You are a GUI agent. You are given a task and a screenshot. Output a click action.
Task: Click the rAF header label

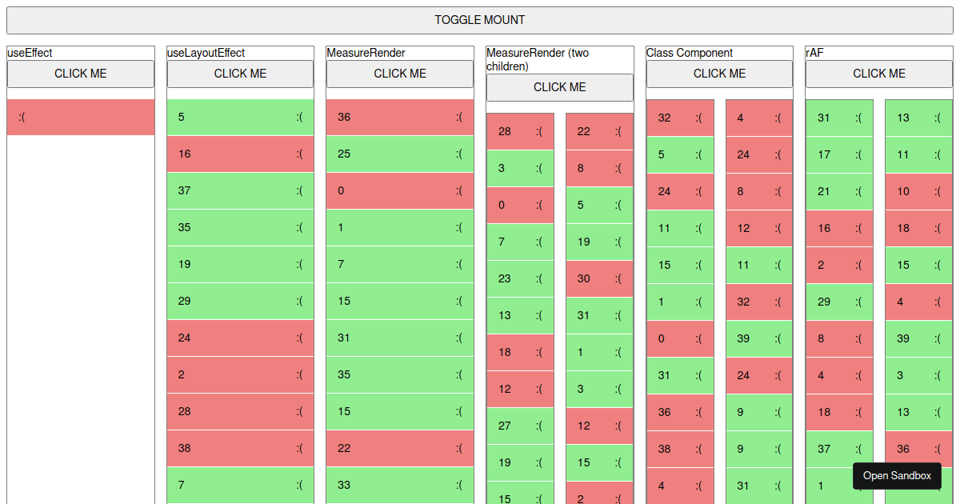click(x=814, y=53)
